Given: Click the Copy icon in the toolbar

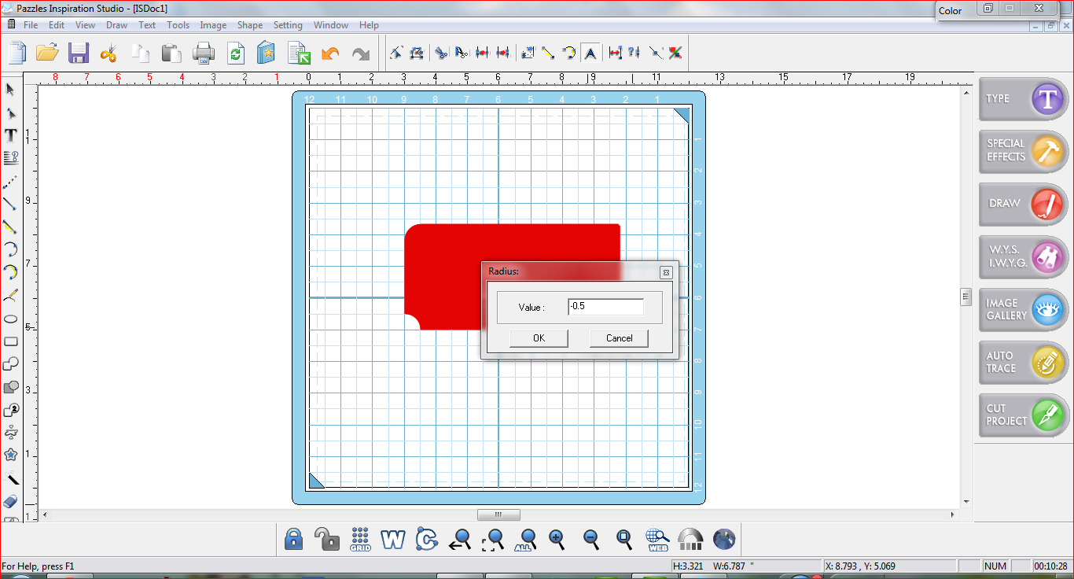Looking at the screenshot, I should coord(141,53).
